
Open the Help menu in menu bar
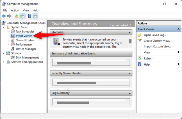pos(35,10)
